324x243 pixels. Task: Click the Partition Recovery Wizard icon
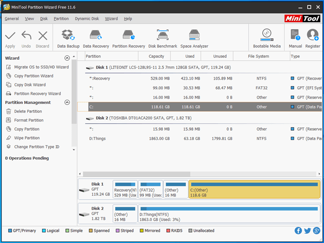pyautogui.click(x=8, y=94)
